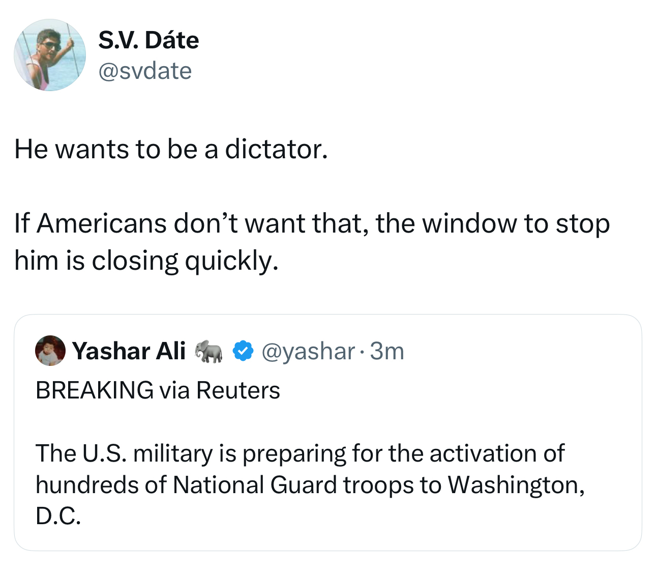
Task: Click the word "Reuters" in quoted tweet
Action: coord(238,390)
